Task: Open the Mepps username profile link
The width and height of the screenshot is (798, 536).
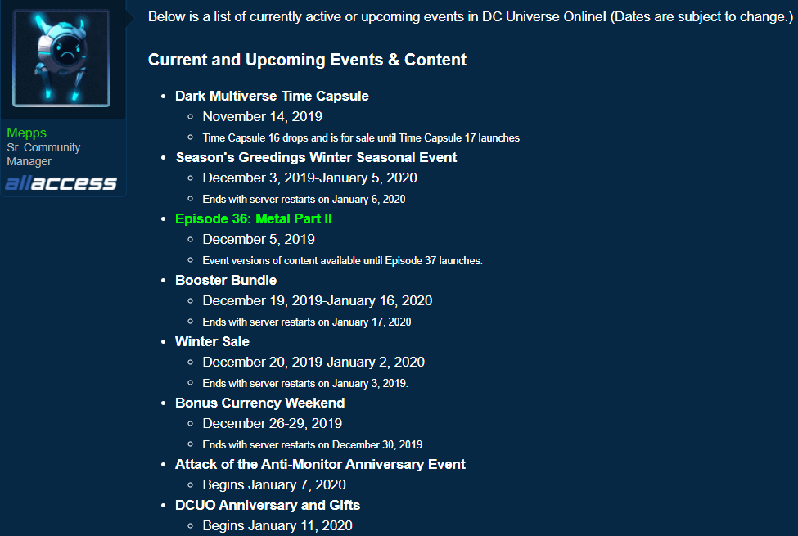Action: point(26,133)
